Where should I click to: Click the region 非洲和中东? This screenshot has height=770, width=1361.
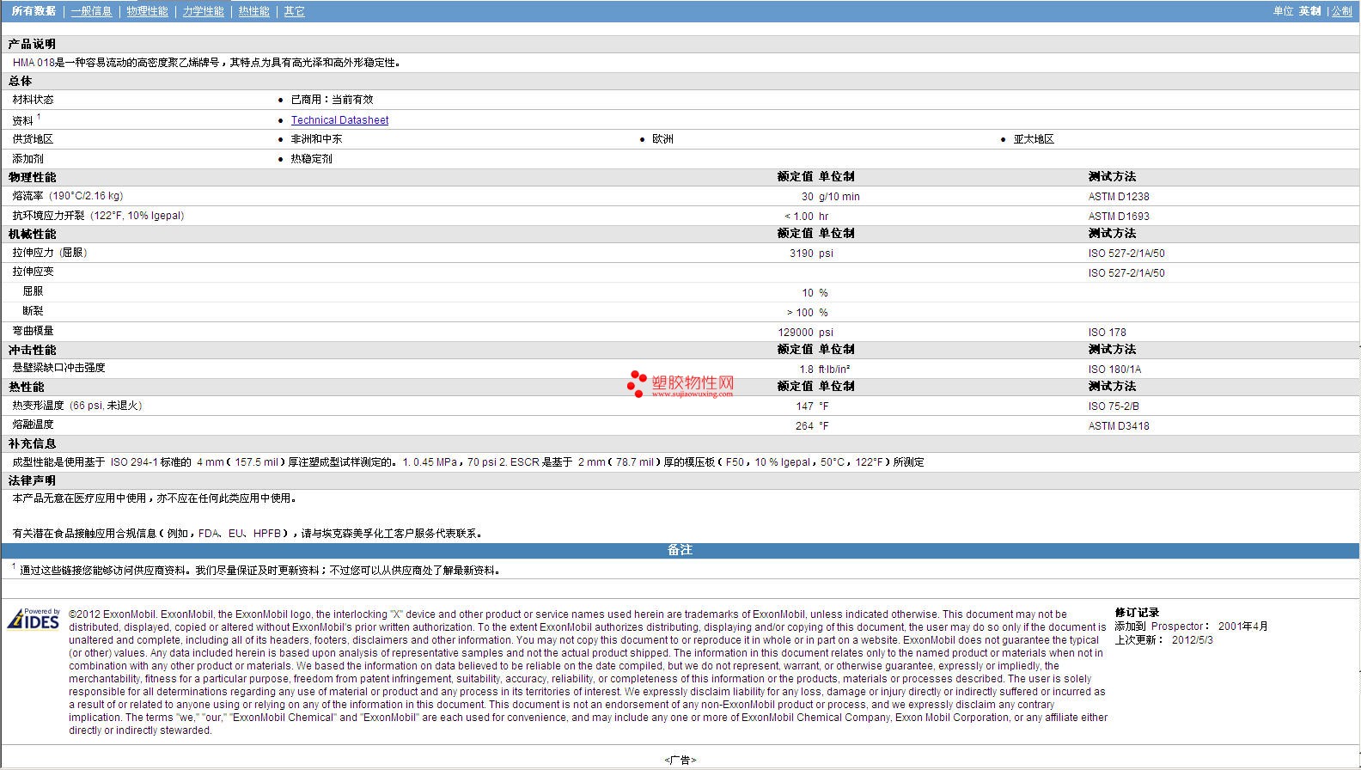[316, 139]
